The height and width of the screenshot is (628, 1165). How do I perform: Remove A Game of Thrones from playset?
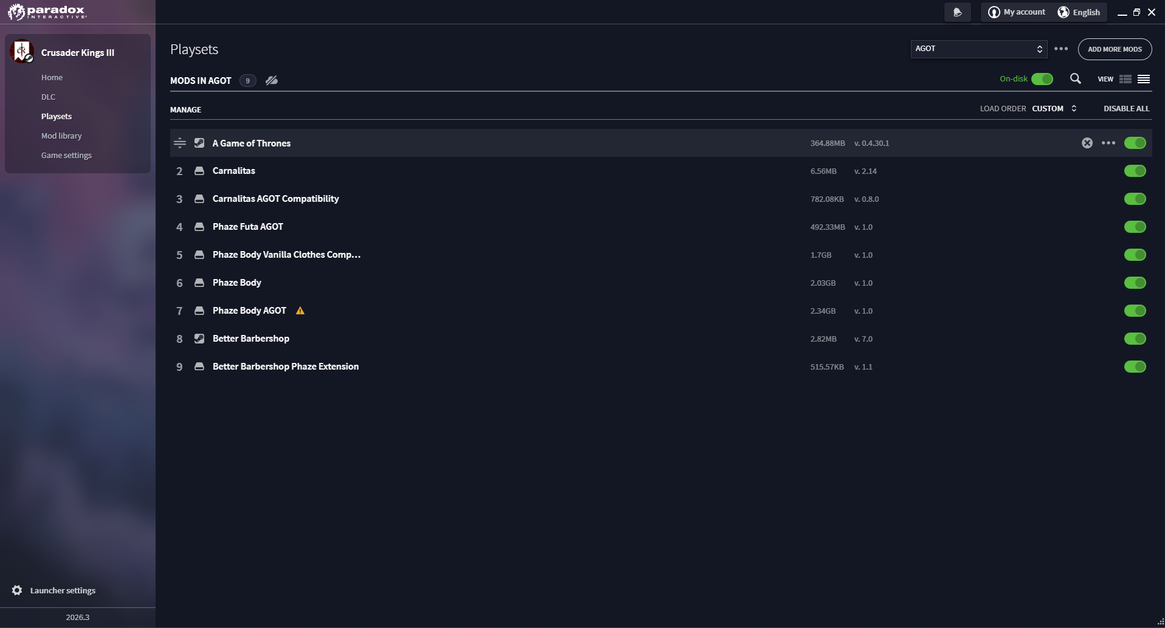click(1087, 143)
